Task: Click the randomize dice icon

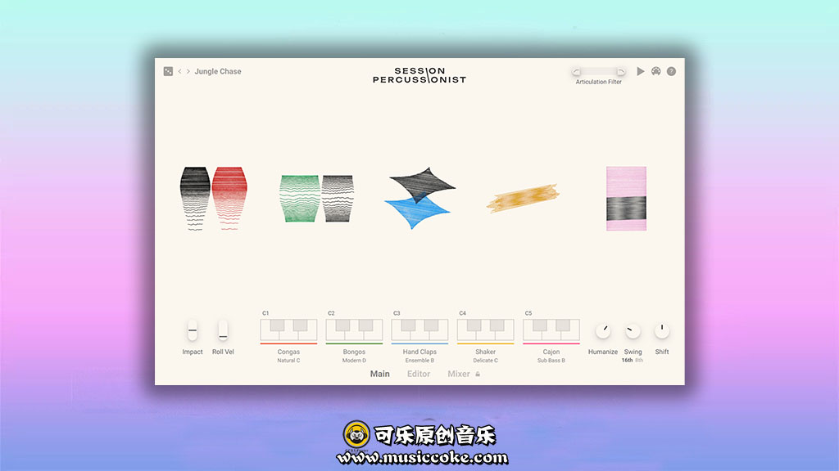Action: click(168, 72)
